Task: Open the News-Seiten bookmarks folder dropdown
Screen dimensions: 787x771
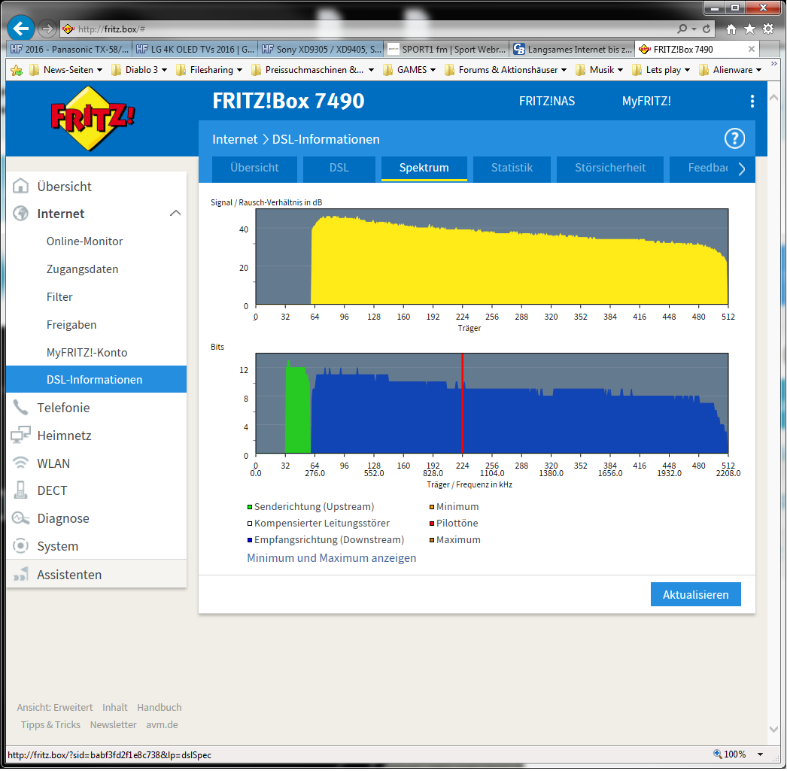Action: click(65, 70)
